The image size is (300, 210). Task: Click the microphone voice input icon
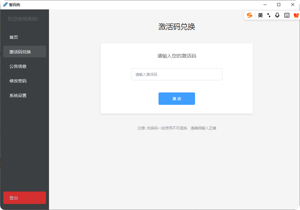(x=277, y=15)
